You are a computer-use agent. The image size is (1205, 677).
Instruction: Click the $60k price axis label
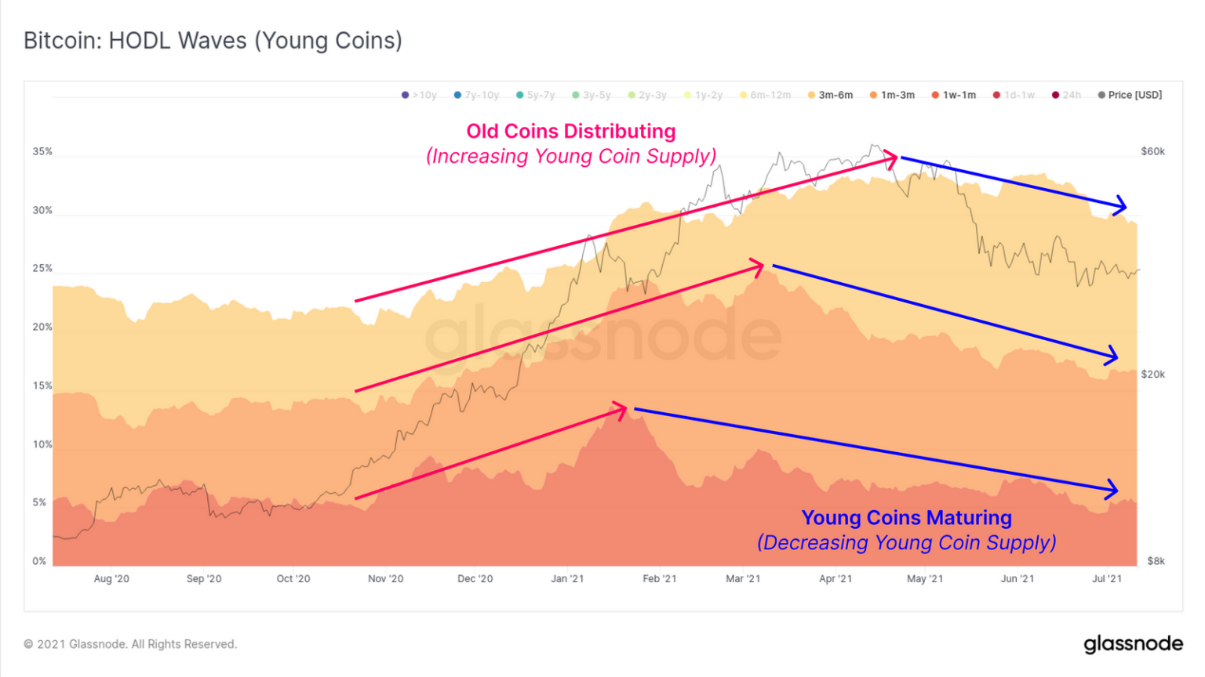(1152, 151)
